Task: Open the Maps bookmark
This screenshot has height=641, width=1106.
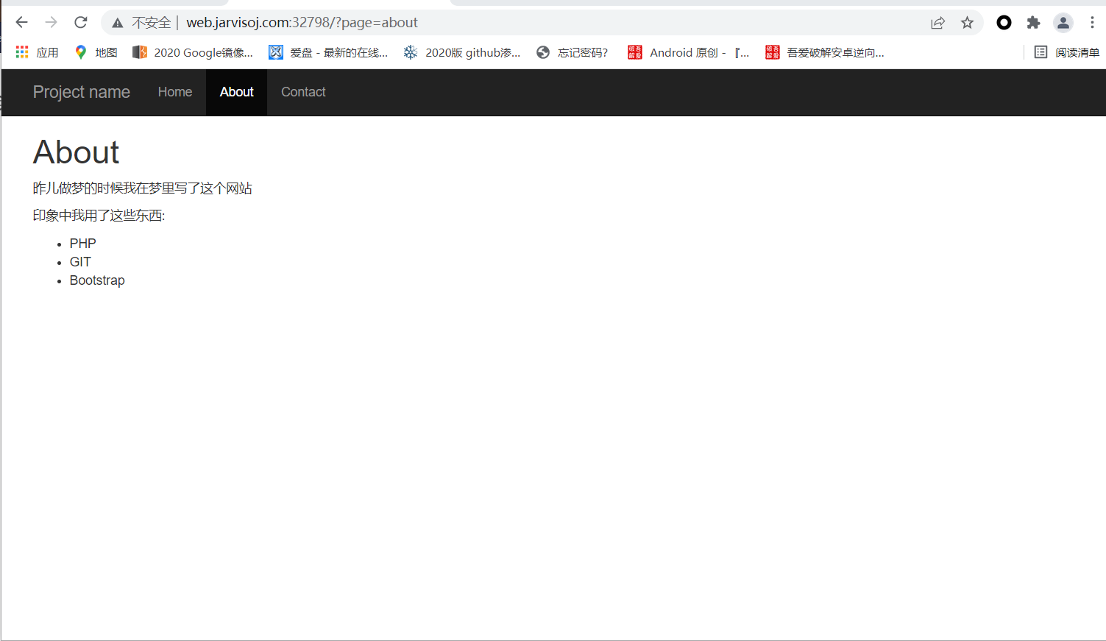Action: (x=96, y=52)
